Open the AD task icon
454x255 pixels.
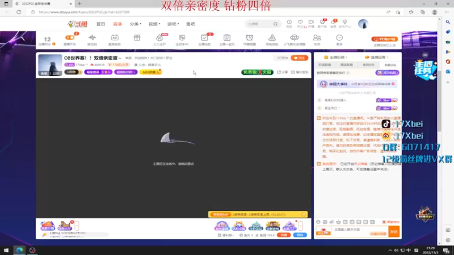click(115, 37)
